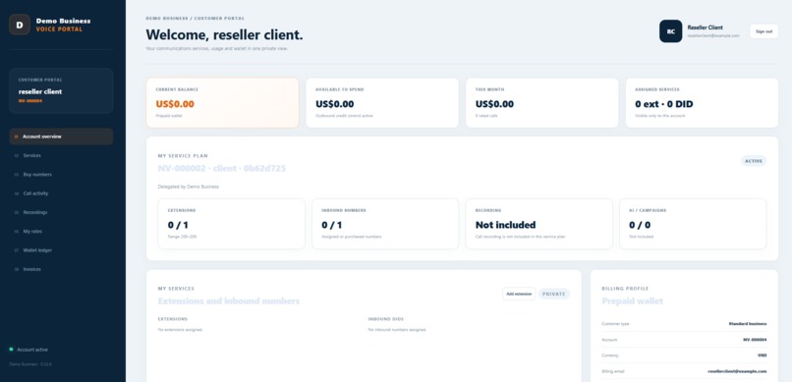Viewport: 792px width, 382px height.
Task: Click 'No extensions assigned.' text
Action: [x=181, y=330]
